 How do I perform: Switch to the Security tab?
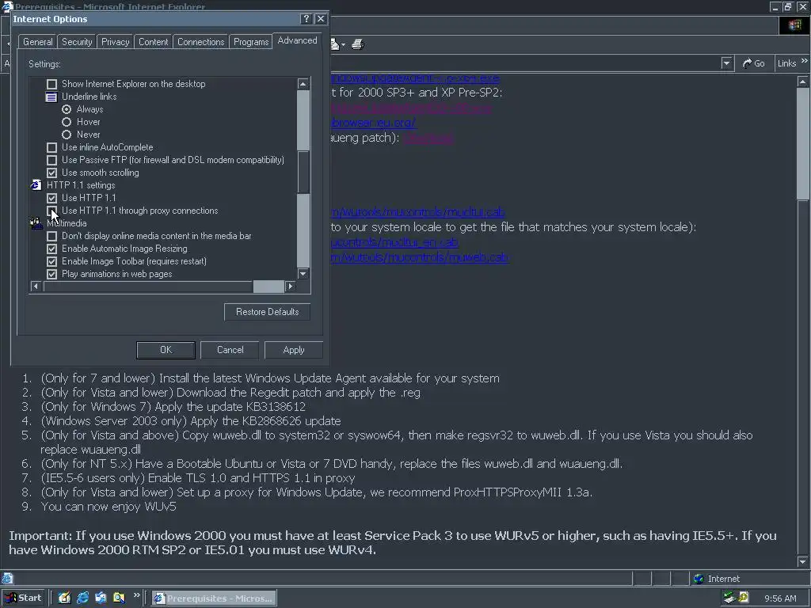coord(77,42)
